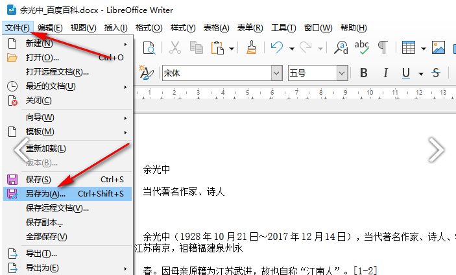Open the 编辑(E) menu
Screen dimensions: 456x275
point(50,28)
